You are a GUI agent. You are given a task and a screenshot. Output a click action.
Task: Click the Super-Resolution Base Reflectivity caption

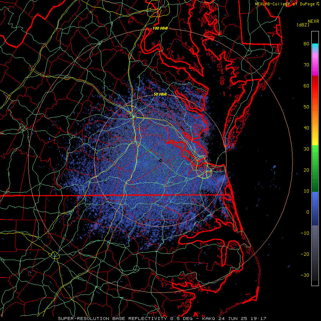[x=162, y=319]
